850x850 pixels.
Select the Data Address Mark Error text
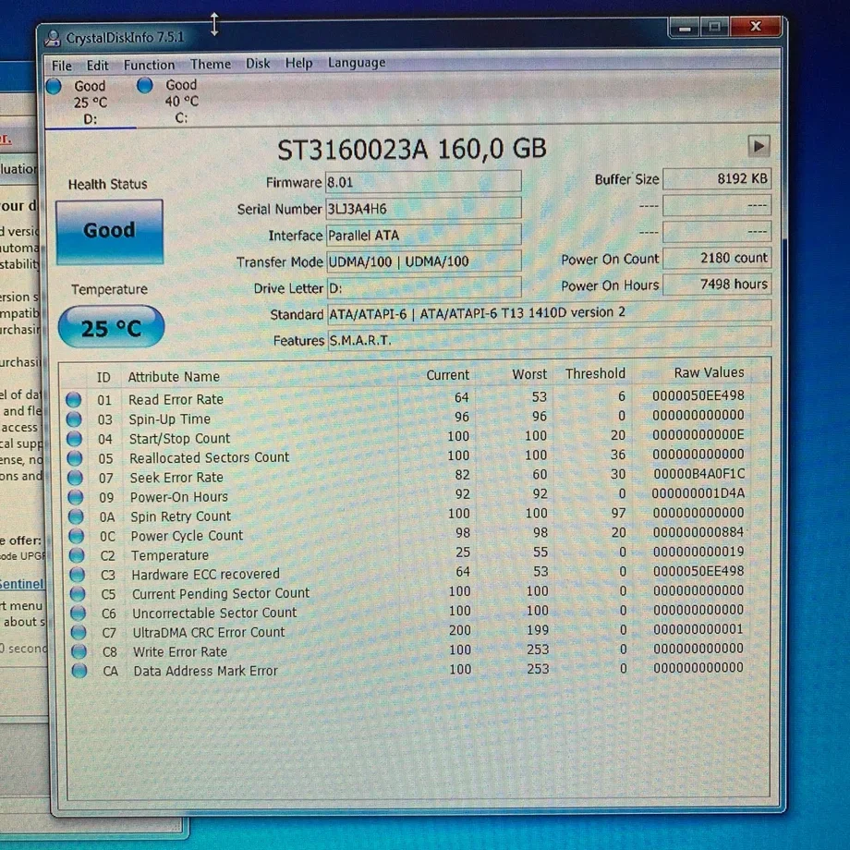(x=205, y=671)
